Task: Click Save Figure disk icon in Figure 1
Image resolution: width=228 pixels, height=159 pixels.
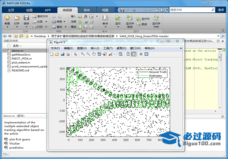Action: coord(63,54)
